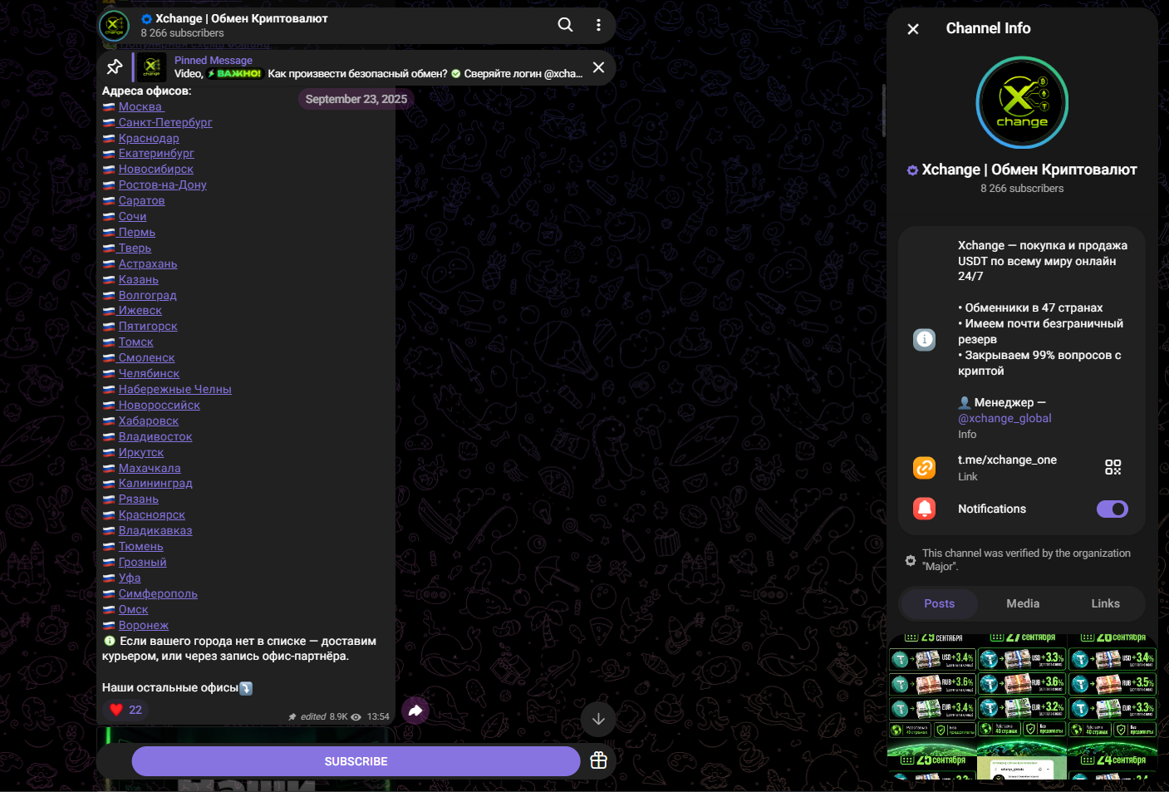Switch to the Links tab

pyautogui.click(x=1105, y=603)
